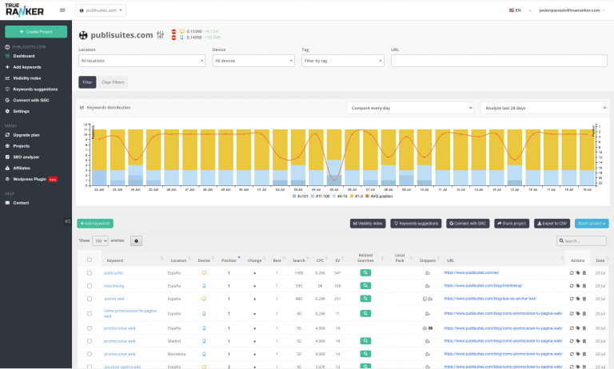Open Keywords suggestions in sidebar
This screenshot has width=614, height=369.
[x=35, y=89]
